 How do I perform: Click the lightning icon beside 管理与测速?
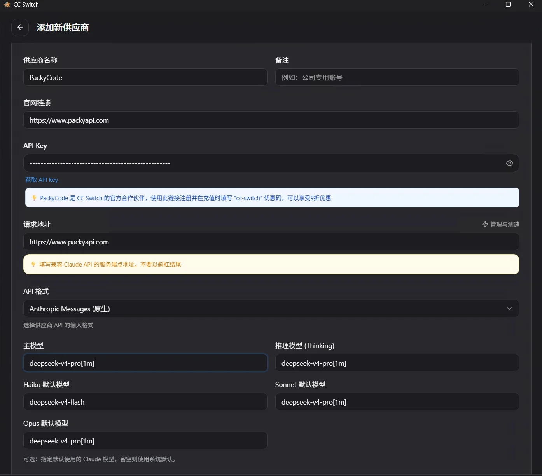tap(485, 224)
